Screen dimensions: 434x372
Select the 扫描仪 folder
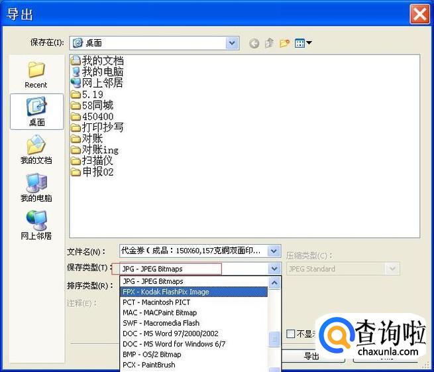[92, 160]
